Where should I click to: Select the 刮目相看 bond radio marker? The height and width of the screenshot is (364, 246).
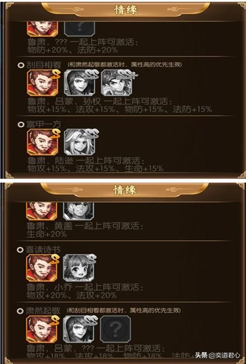click(x=21, y=65)
